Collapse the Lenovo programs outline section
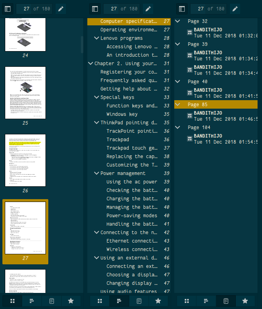This screenshot has height=309, width=262. click(x=97, y=38)
